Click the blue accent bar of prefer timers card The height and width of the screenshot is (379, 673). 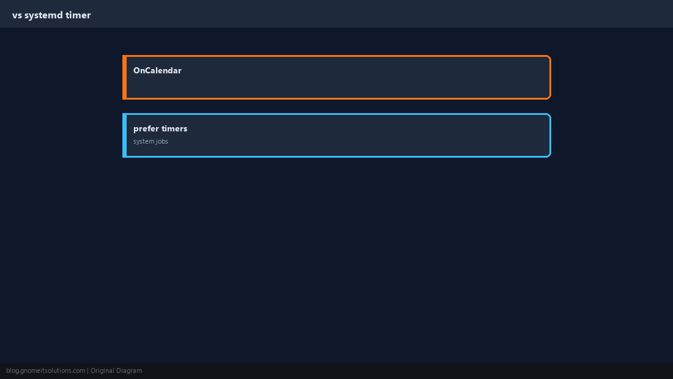pyautogui.click(x=124, y=136)
